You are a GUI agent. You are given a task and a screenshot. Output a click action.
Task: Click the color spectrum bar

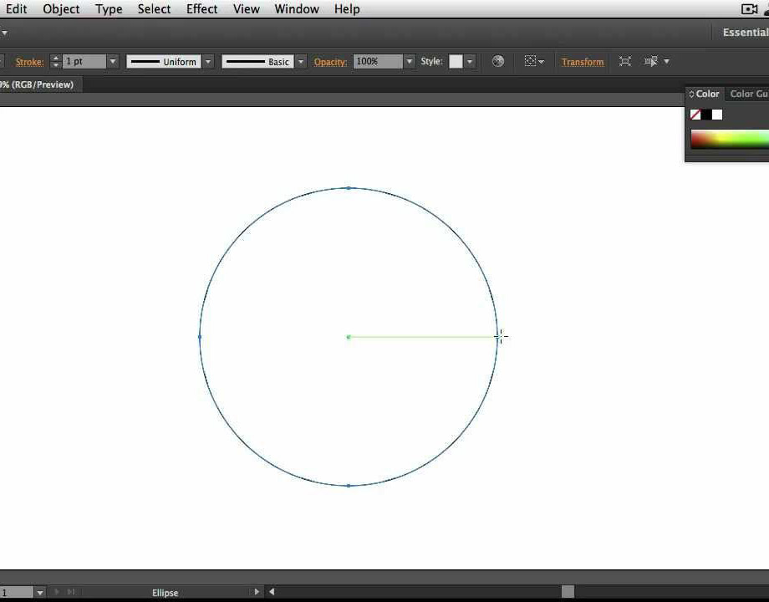pyautogui.click(x=730, y=139)
